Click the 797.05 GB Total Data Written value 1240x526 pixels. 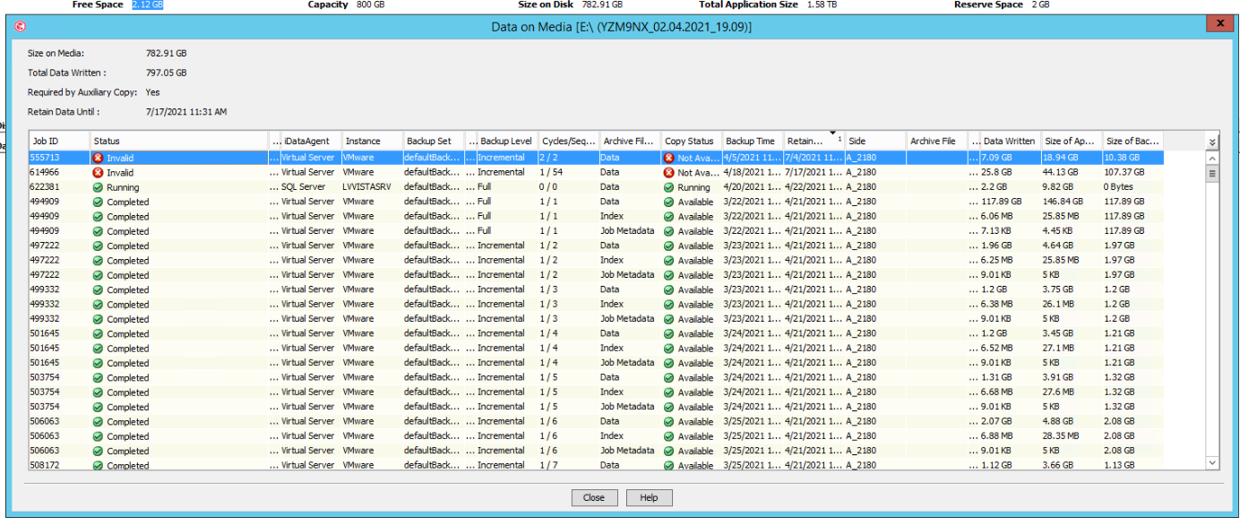(x=167, y=73)
